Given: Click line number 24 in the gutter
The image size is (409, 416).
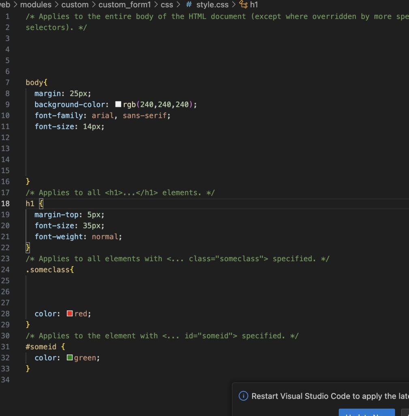Looking at the screenshot, I should point(5,270).
